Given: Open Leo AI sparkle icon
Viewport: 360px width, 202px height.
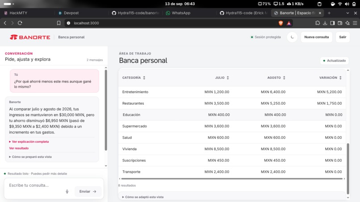Looking at the screenshot, I should tap(347, 23).
